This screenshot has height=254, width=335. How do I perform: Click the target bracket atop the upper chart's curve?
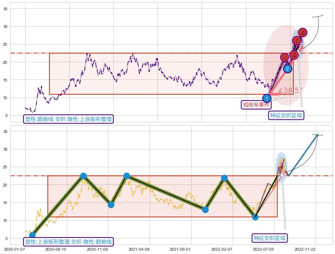pos(317,16)
